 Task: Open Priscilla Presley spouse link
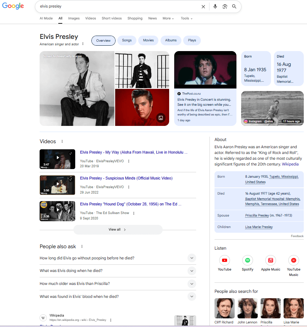click(x=257, y=215)
